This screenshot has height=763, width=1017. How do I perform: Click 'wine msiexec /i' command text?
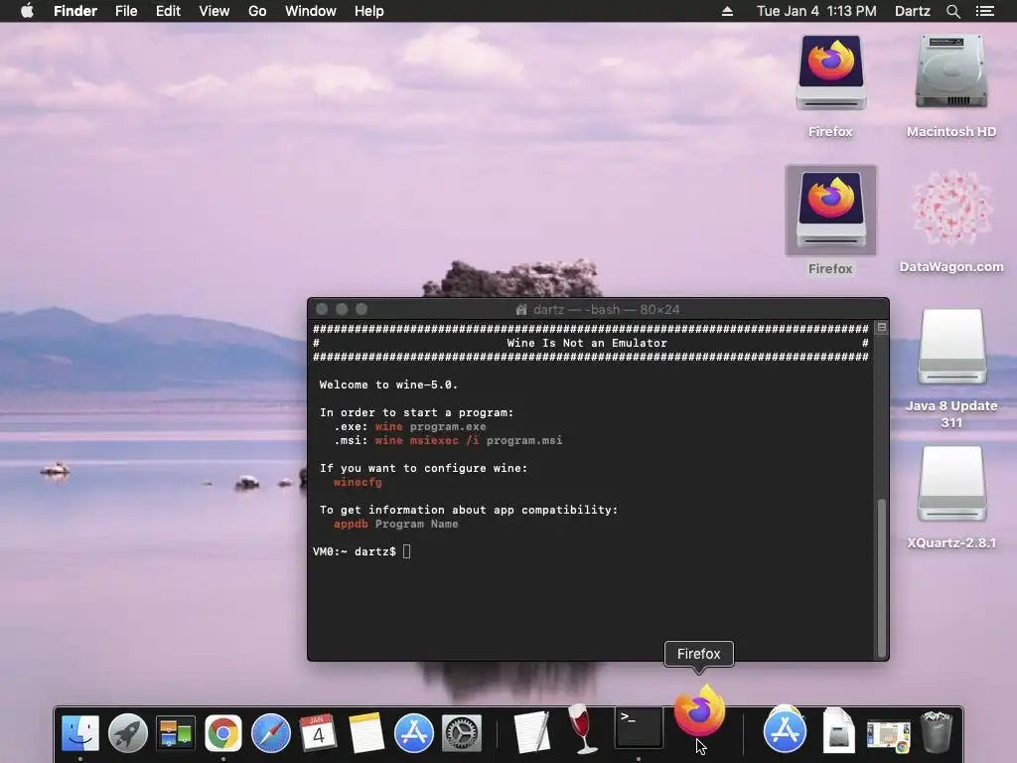pos(427,440)
